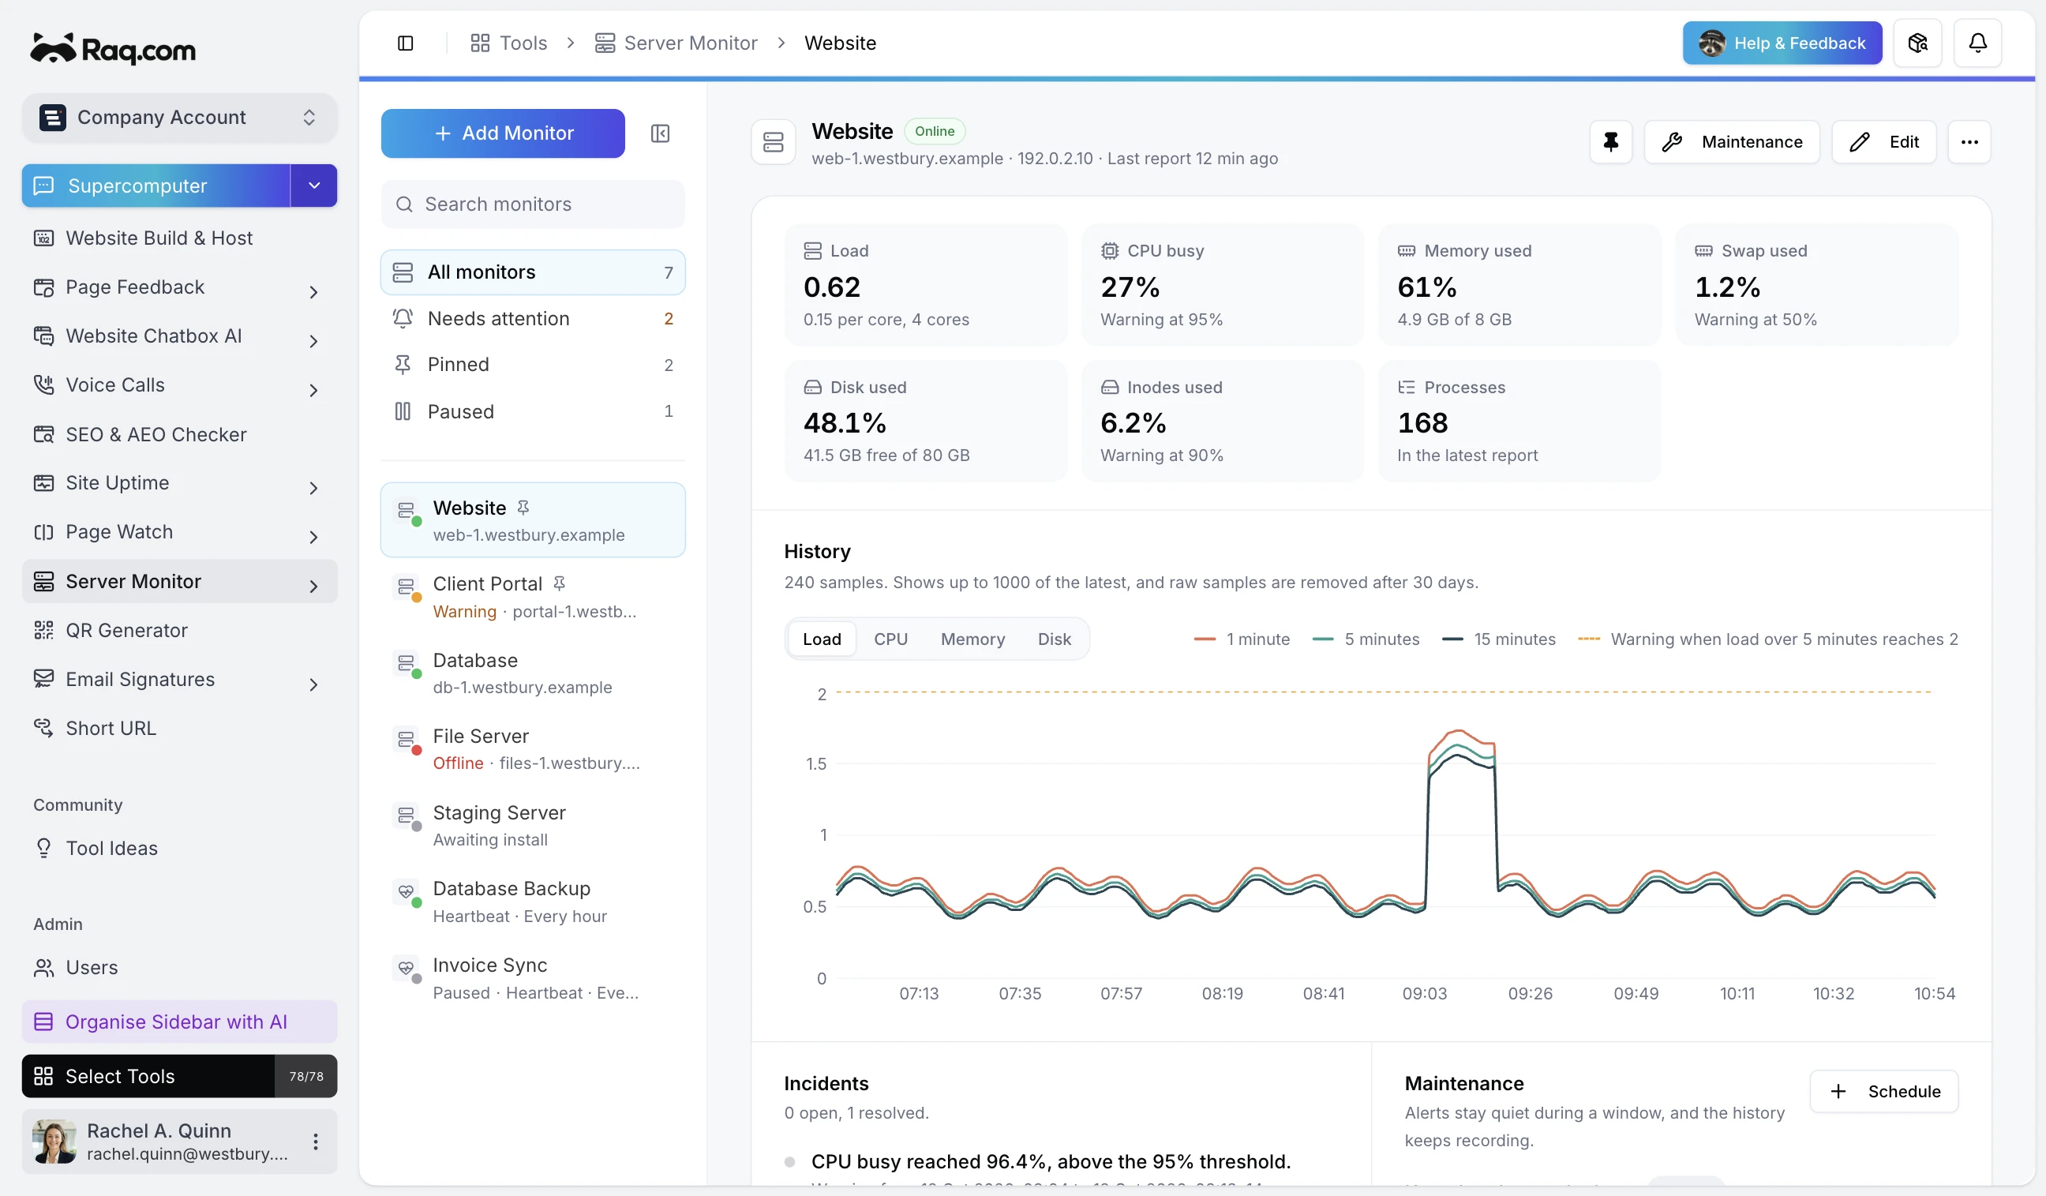
Task: Select the Load history tab
Action: point(822,639)
